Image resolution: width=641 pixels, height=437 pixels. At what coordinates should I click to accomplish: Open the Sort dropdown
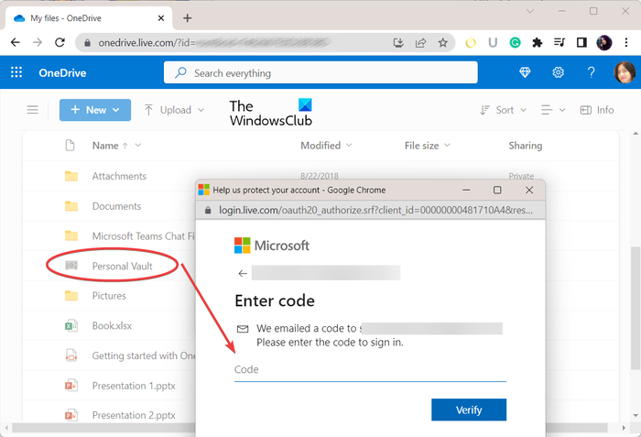(504, 110)
